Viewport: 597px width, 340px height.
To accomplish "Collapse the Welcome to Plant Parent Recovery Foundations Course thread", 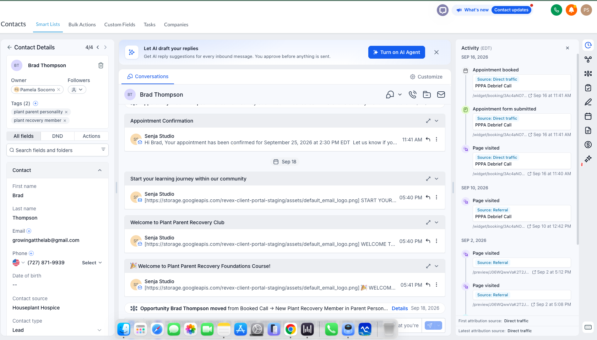I will (x=436, y=266).
